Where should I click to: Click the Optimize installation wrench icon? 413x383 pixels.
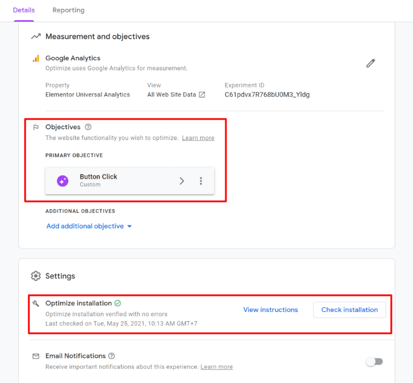tap(36, 303)
